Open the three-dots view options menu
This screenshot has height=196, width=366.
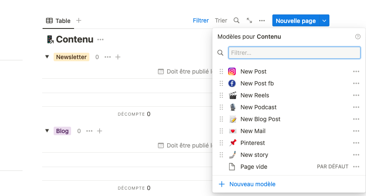(x=262, y=20)
